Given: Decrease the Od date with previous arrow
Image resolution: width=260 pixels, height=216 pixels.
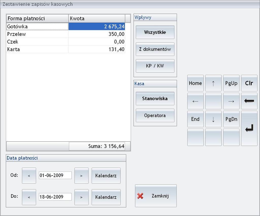Looking at the screenshot, I should [x=29, y=176].
